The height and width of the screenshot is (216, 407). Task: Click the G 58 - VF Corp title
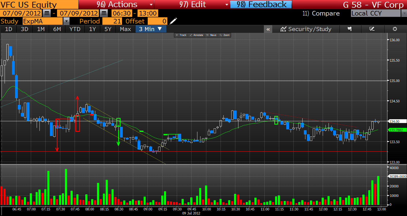click(373, 5)
